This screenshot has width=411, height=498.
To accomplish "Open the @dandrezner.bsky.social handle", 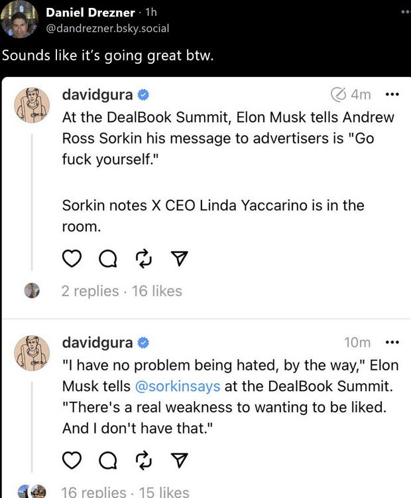I will (107, 28).
